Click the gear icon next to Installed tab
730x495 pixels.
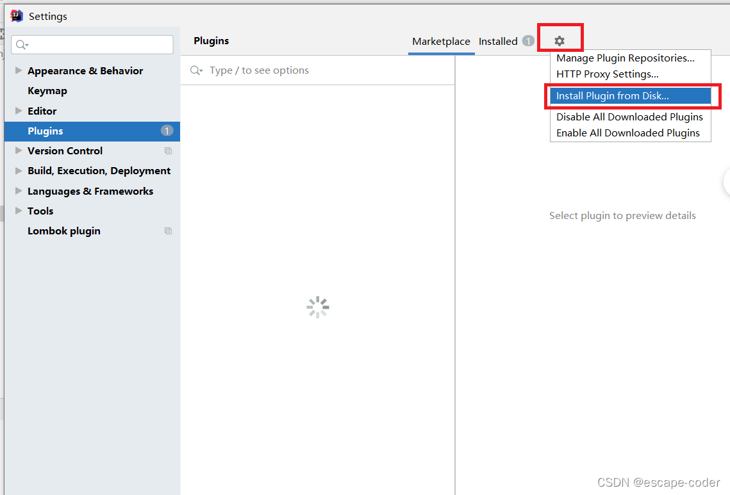[559, 41]
